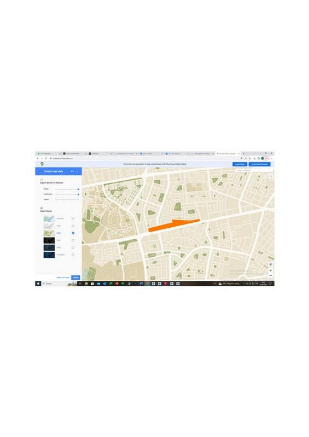This screenshot has height=437, width=309.
Task: Zoom in with the plus icon
Action: (271, 270)
